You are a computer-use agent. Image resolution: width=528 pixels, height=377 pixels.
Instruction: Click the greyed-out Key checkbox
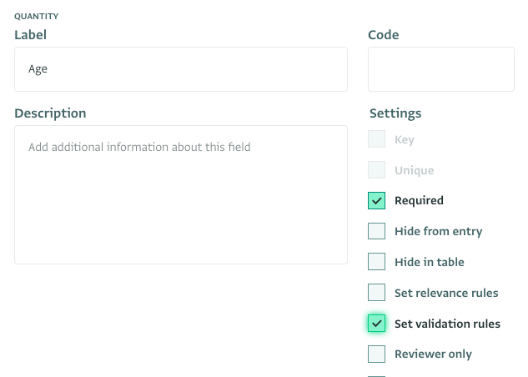point(376,139)
